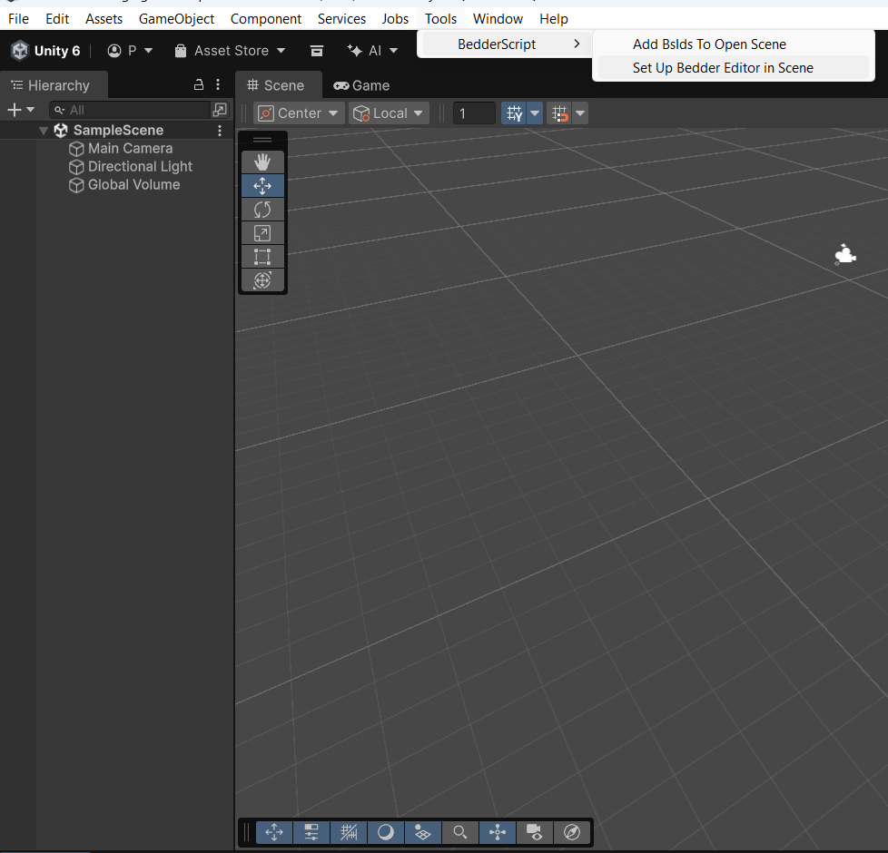Open the File menu

19,19
